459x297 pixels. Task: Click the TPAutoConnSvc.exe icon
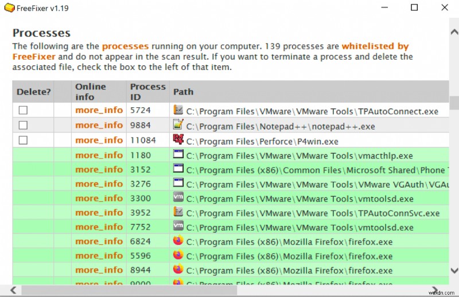point(178,211)
